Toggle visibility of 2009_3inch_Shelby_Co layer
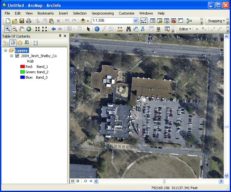This screenshot has height=192, width=231. click(x=17, y=56)
